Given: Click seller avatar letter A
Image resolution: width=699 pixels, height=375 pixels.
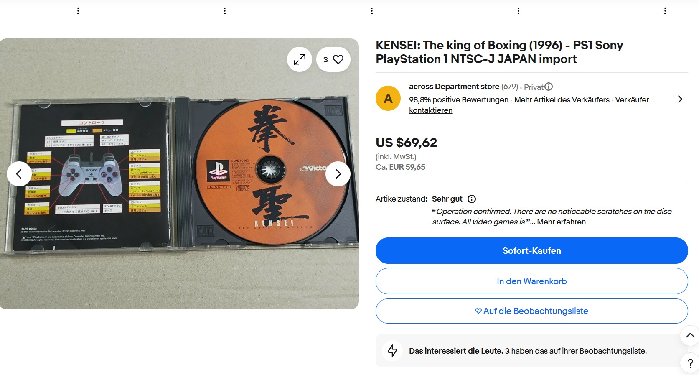Looking at the screenshot, I should click(388, 99).
